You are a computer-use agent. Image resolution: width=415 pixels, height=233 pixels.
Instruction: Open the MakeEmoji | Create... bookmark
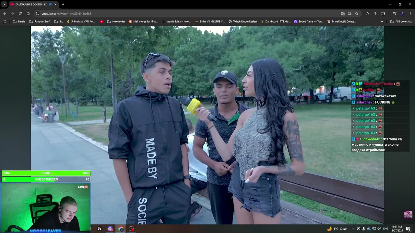click(x=342, y=22)
